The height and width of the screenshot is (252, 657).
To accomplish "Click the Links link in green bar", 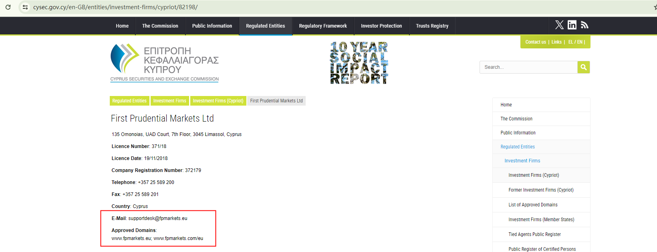I will pyautogui.click(x=556, y=42).
